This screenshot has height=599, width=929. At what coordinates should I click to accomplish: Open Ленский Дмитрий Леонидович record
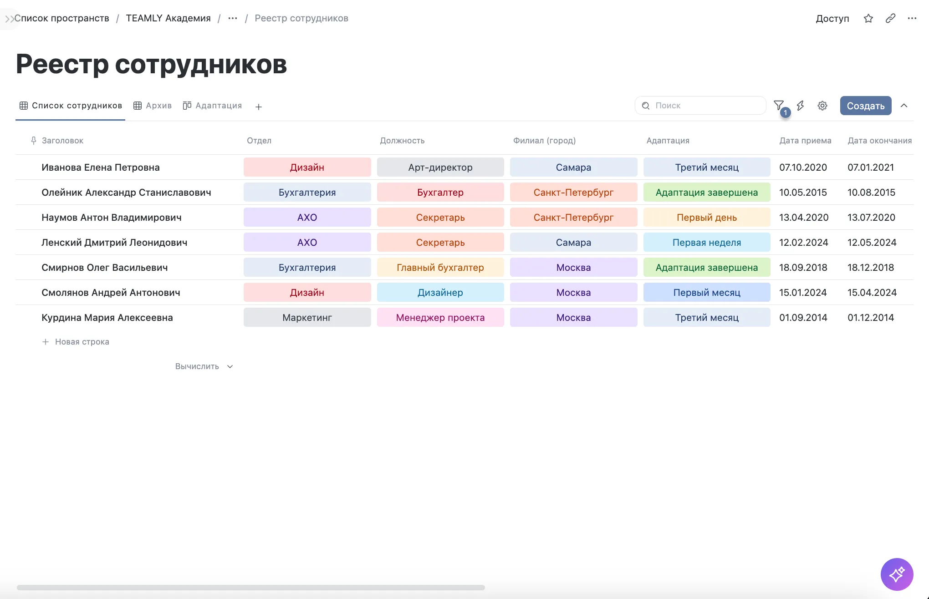(x=114, y=243)
